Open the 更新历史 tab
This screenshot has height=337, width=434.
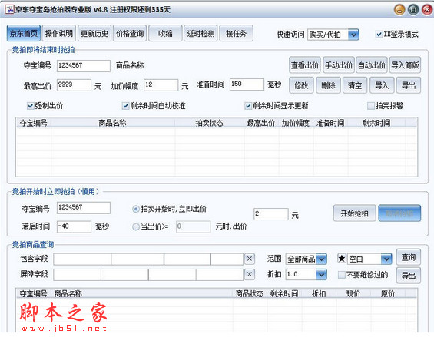coord(94,34)
